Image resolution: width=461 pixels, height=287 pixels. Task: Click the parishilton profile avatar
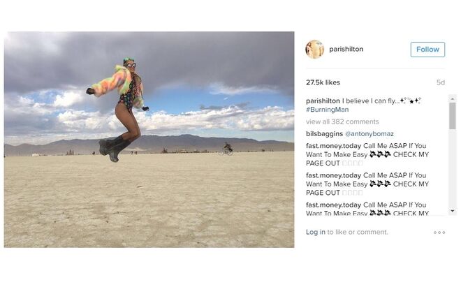point(314,49)
